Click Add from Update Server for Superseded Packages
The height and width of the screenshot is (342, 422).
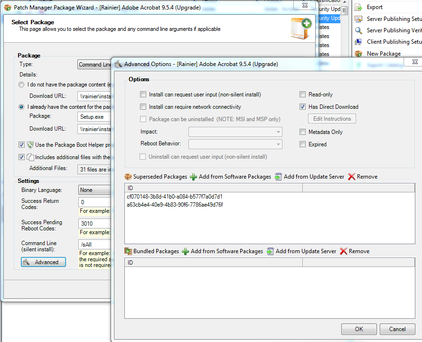(309, 177)
